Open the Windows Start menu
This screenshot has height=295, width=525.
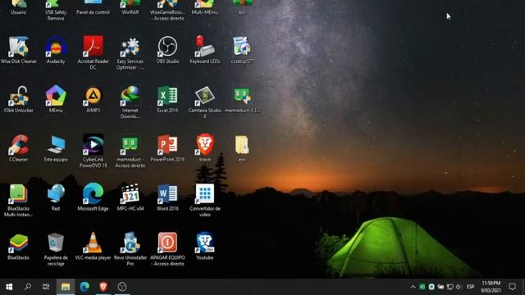(x=9, y=287)
